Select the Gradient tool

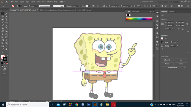[x=3, y=40]
